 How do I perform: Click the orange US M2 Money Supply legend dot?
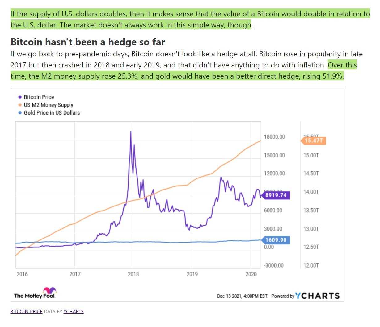[20, 105]
